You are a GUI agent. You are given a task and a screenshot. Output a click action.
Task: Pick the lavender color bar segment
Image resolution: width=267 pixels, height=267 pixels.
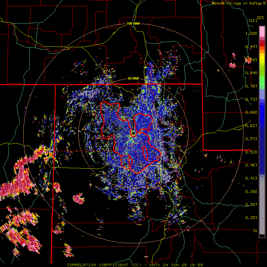coord(262,94)
